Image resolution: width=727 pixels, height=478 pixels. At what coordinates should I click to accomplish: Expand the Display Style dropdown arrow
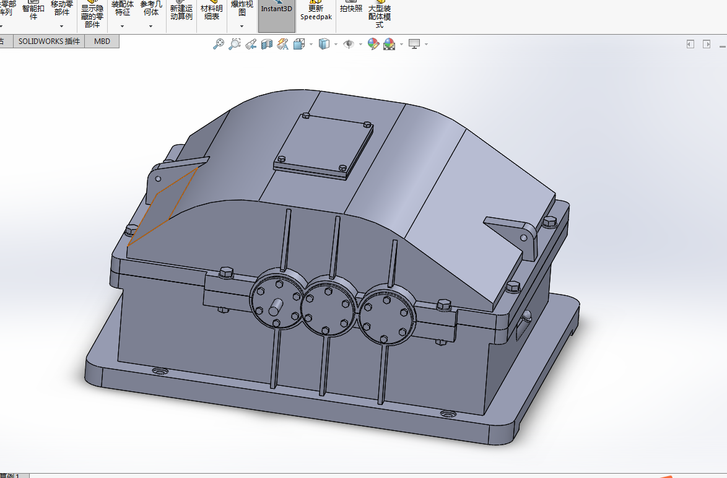336,45
